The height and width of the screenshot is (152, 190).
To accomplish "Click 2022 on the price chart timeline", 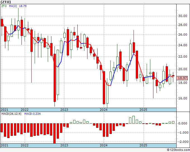I will coord(25,110).
